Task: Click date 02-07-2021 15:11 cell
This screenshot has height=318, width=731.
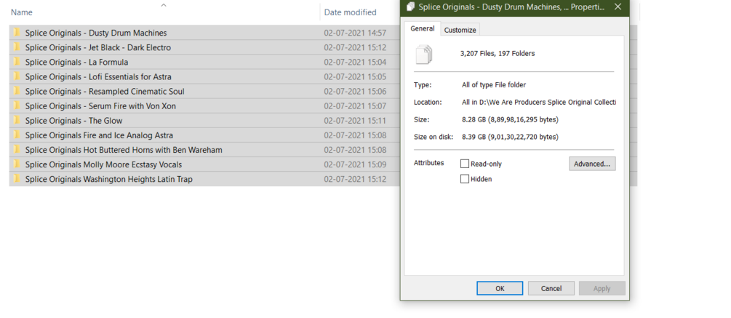Action: click(x=355, y=121)
